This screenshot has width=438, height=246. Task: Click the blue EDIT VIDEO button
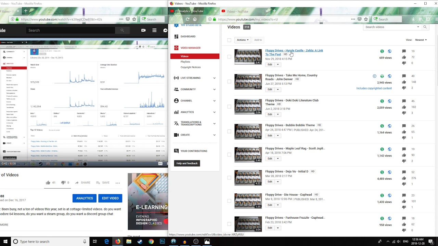(x=110, y=198)
